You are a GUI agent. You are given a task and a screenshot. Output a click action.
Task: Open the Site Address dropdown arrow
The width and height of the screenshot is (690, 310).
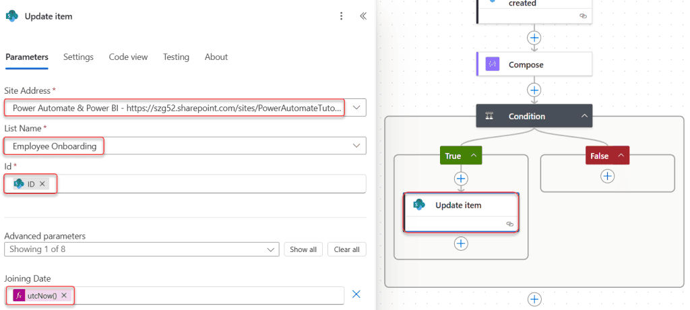pyautogui.click(x=356, y=107)
